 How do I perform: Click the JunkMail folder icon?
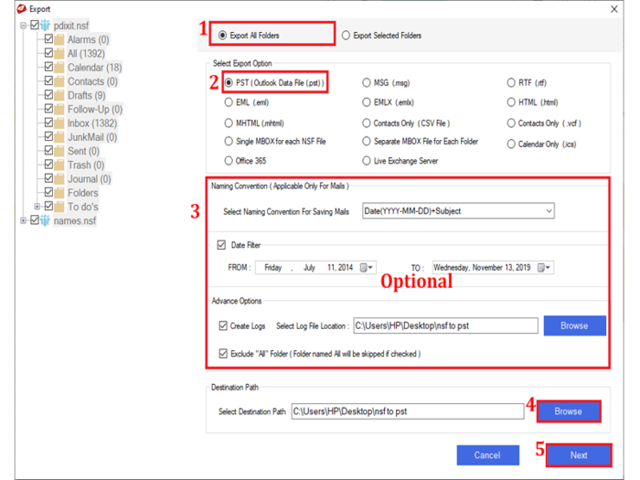pos(59,137)
